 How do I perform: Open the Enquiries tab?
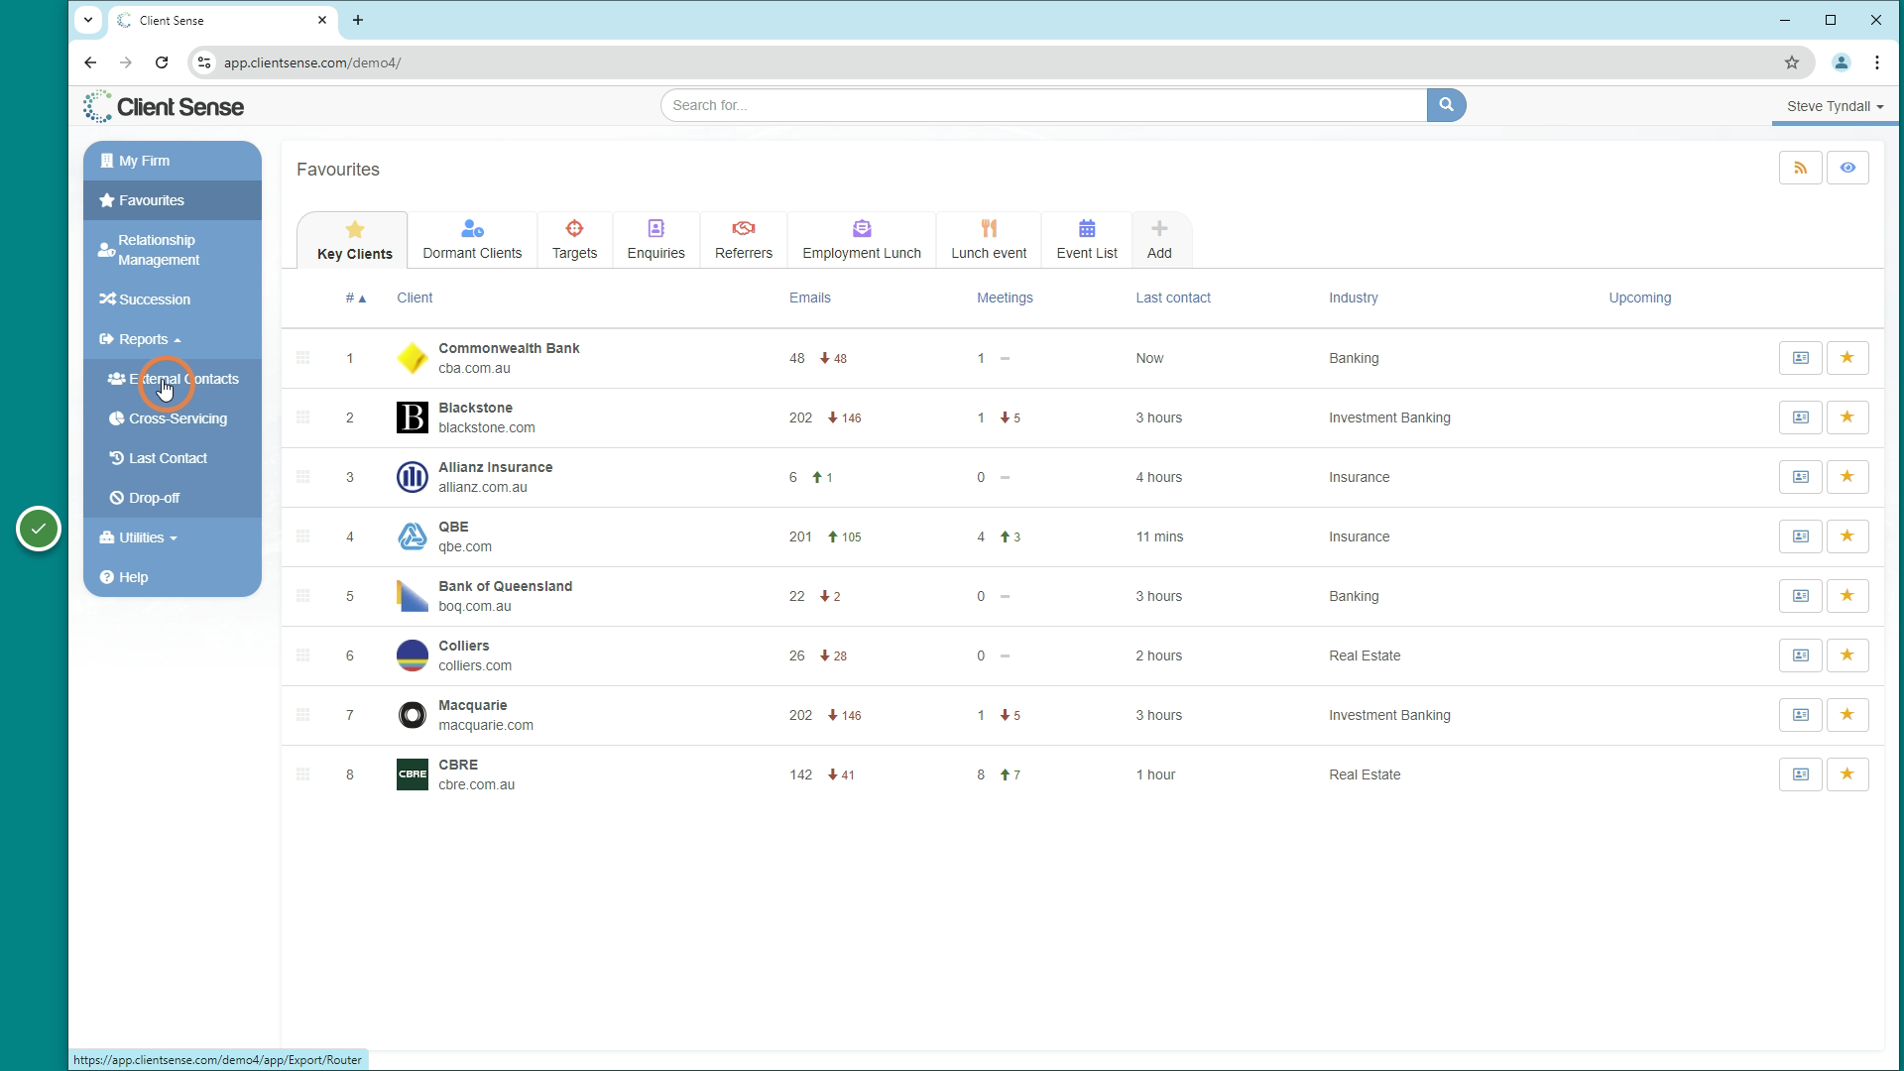[x=655, y=240]
